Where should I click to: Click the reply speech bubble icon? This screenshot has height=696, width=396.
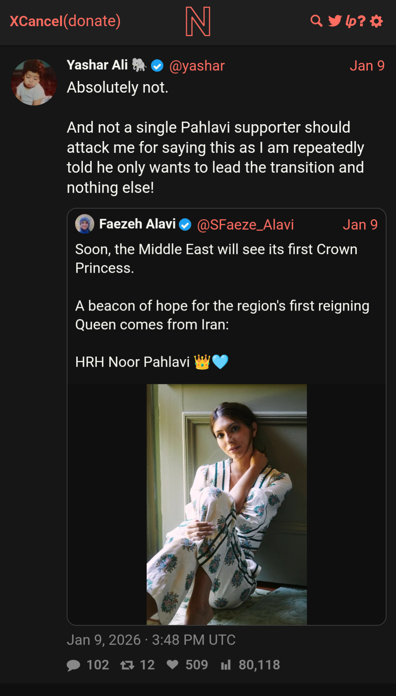click(x=73, y=665)
